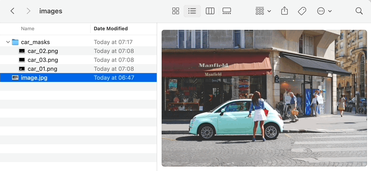371x171 pixels.
Task: Open the Finder search icon
Action: coord(359,11)
